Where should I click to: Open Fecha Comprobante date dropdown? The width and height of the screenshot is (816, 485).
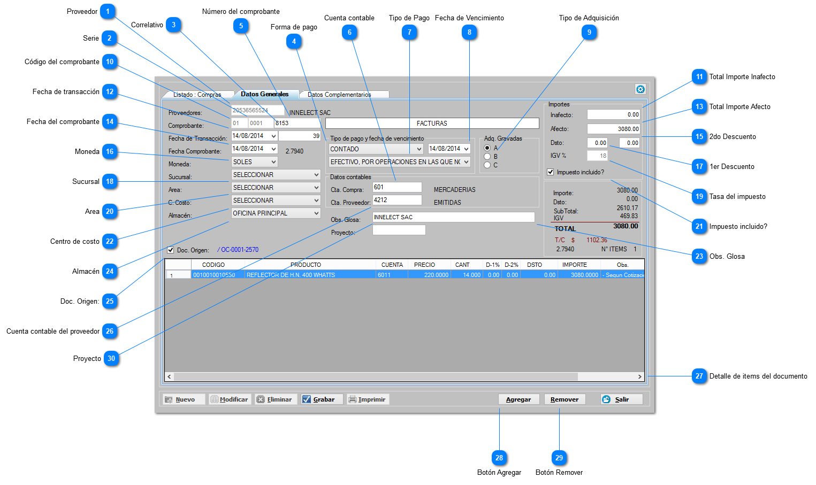pos(273,149)
